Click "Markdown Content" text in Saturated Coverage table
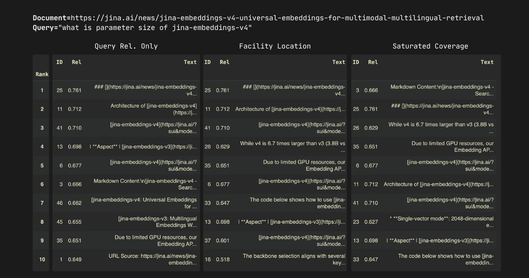 (x=442, y=90)
